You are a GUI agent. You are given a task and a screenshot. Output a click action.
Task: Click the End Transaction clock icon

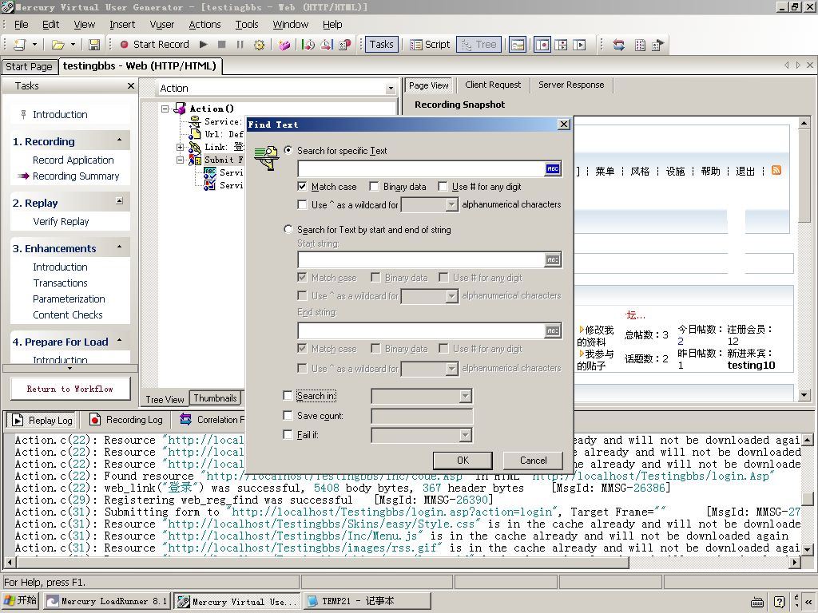point(327,45)
